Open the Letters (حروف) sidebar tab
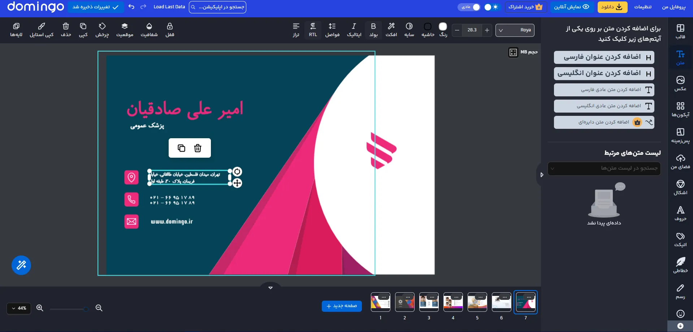 tap(680, 213)
